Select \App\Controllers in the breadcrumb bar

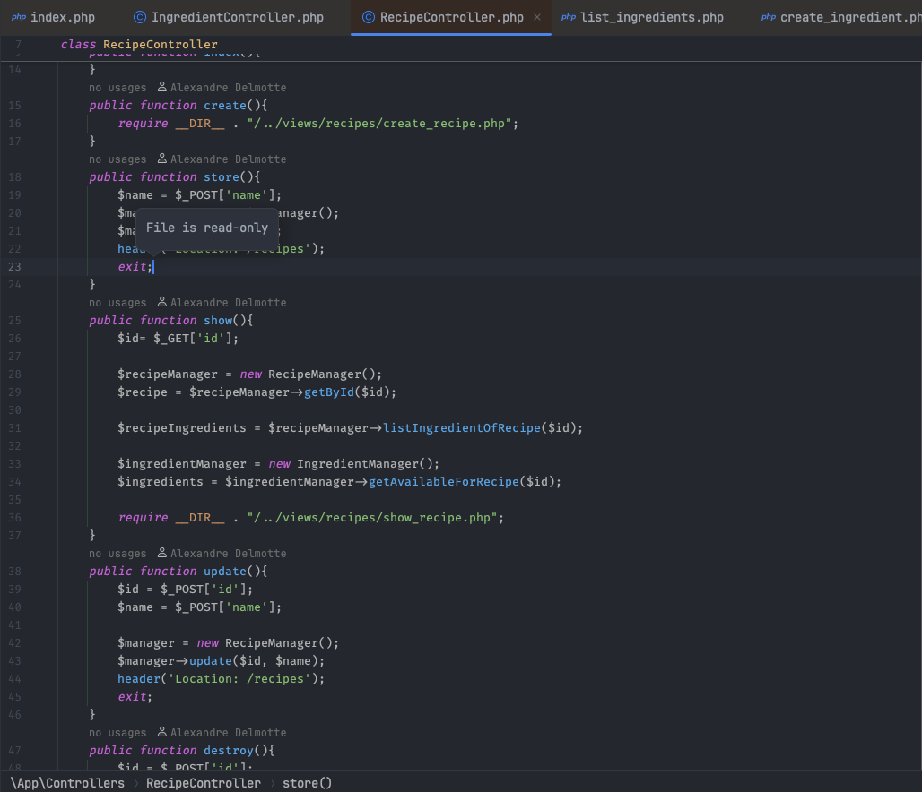pos(67,783)
